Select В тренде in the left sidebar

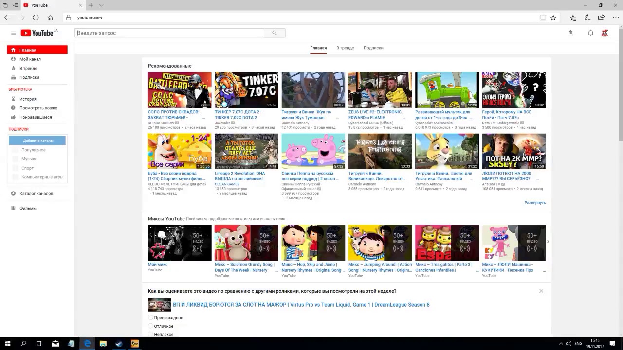tap(28, 69)
